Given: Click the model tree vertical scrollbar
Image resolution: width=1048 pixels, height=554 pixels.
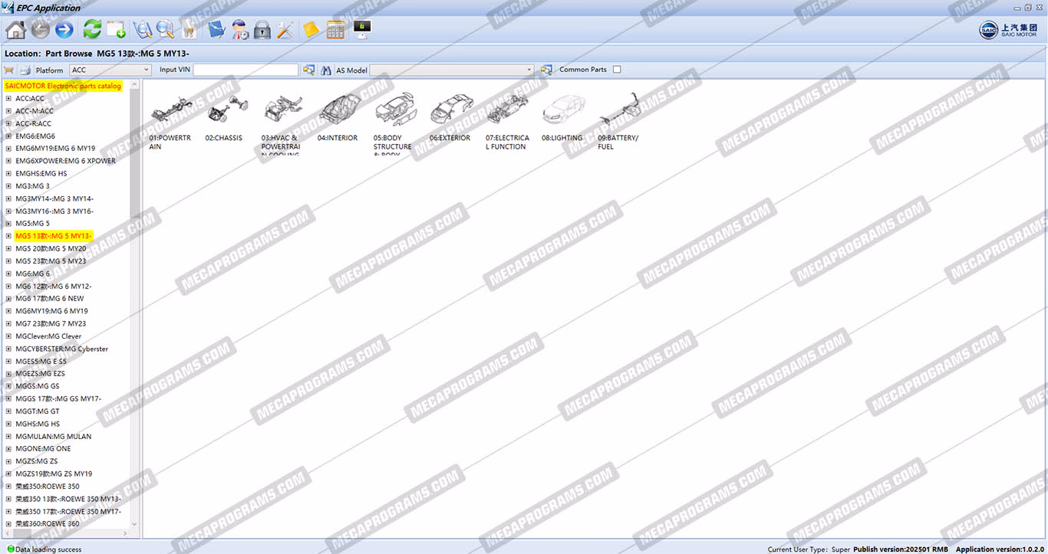Looking at the screenshot, I should 135,153.
